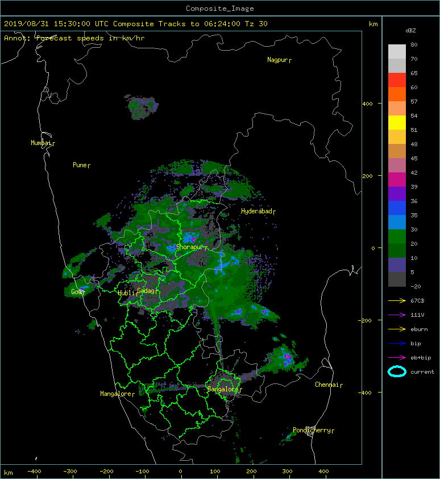Click the km label at the bottom-left corner
440x479 pixels.
click(9, 473)
